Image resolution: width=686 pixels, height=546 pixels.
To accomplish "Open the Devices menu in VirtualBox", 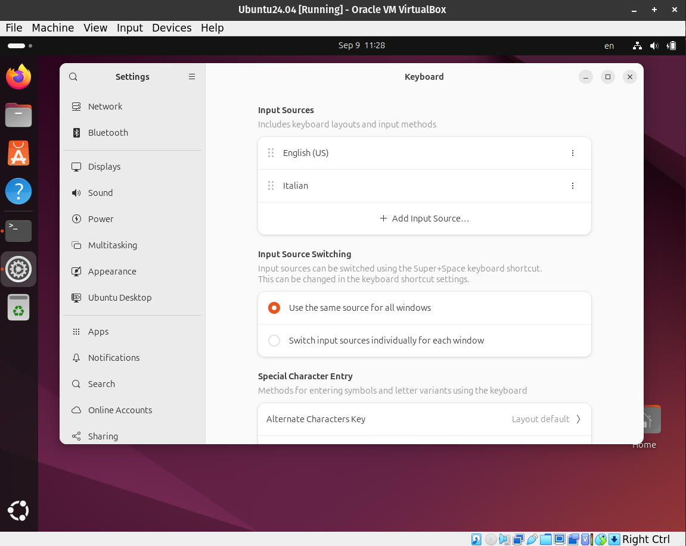I will pos(172,28).
